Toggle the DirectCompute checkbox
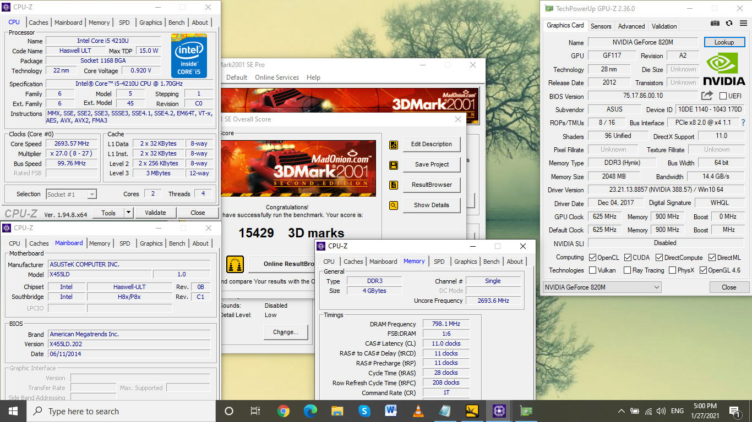The image size is (752, 422). tap(658, 257)
